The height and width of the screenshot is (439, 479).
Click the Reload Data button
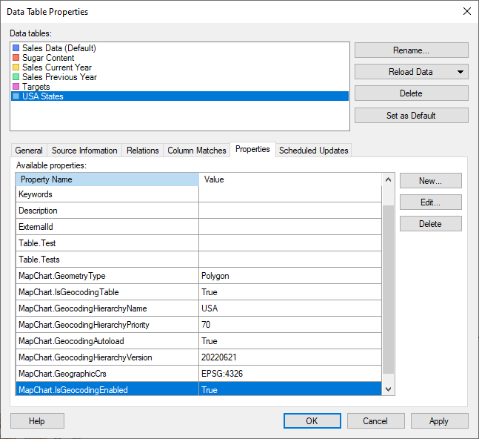tap(410, 72)
